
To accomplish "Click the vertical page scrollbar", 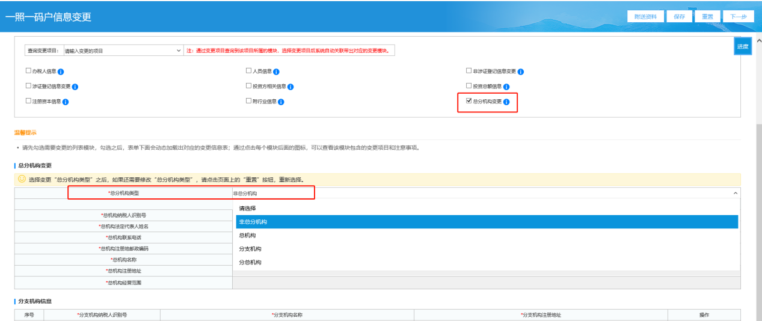I will (758, 180).
